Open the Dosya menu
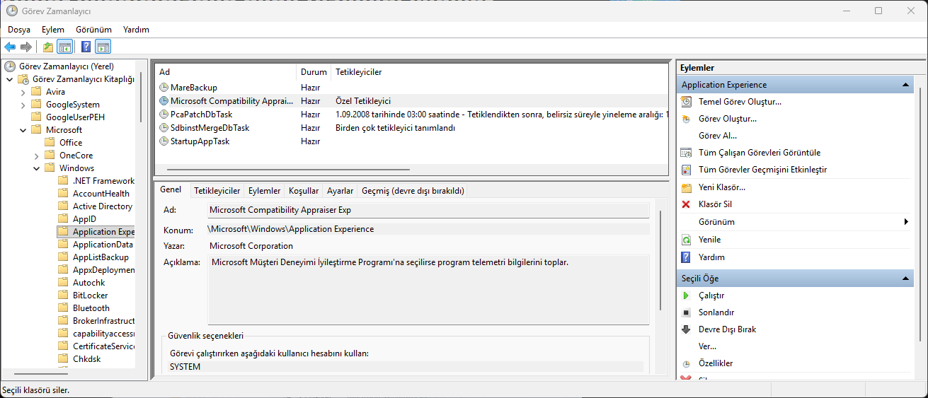Viewport: 928px width, 398px height. click(19, 30)
